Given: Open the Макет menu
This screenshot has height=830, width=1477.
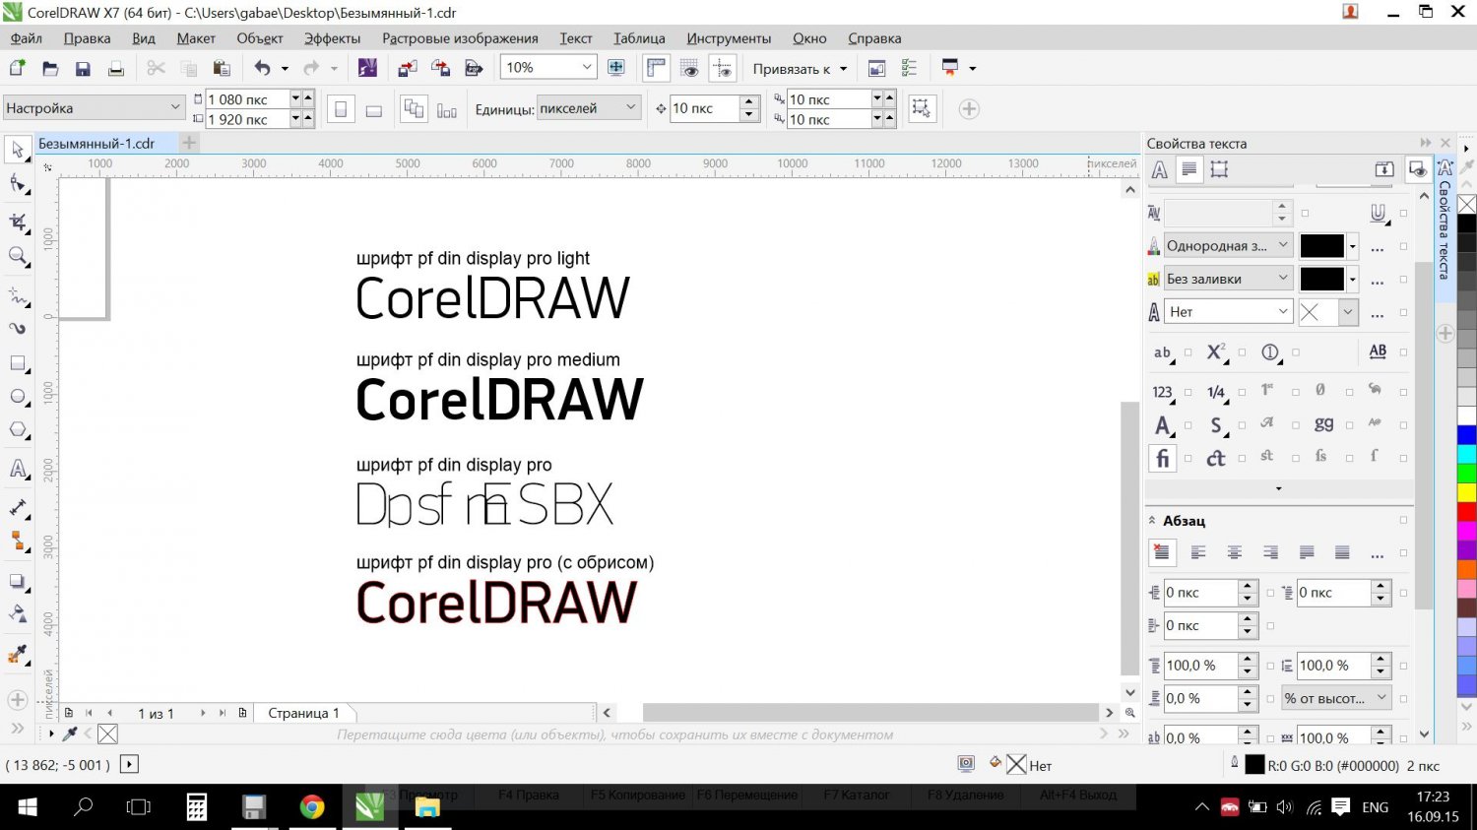Looking at the screenshot, I should pos(196,38).
